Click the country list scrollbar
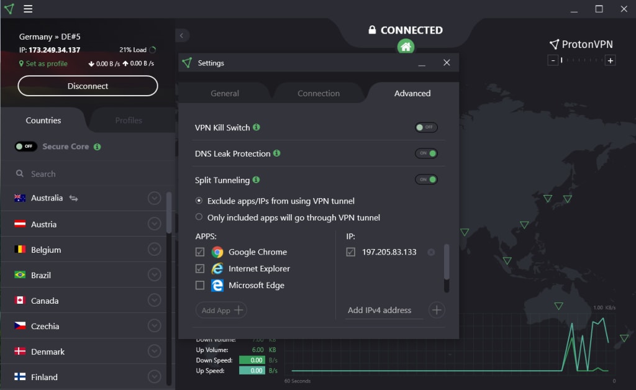Image resolution: width=636 pixels, height=390 pixels. pos(169,213)
